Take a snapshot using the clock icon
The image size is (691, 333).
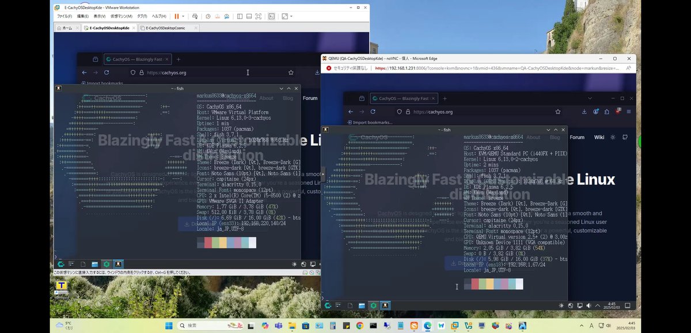pos(208,16)
